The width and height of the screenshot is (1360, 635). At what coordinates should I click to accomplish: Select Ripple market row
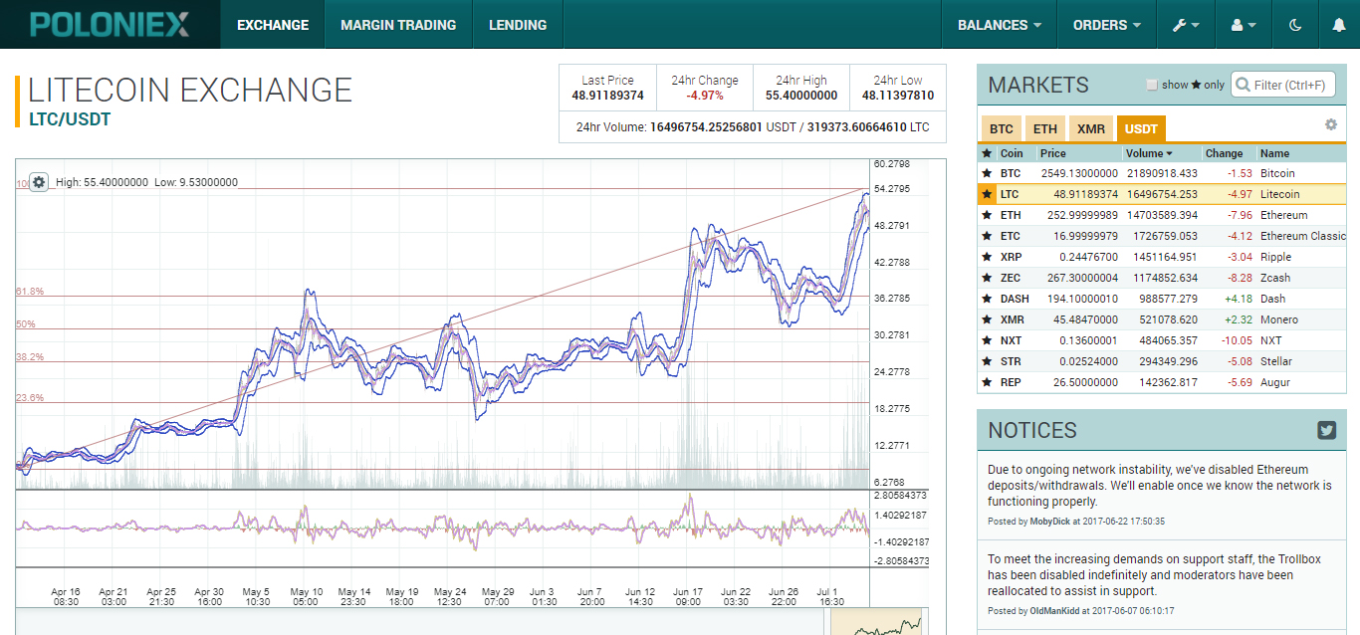click(x=1161, y=257)
